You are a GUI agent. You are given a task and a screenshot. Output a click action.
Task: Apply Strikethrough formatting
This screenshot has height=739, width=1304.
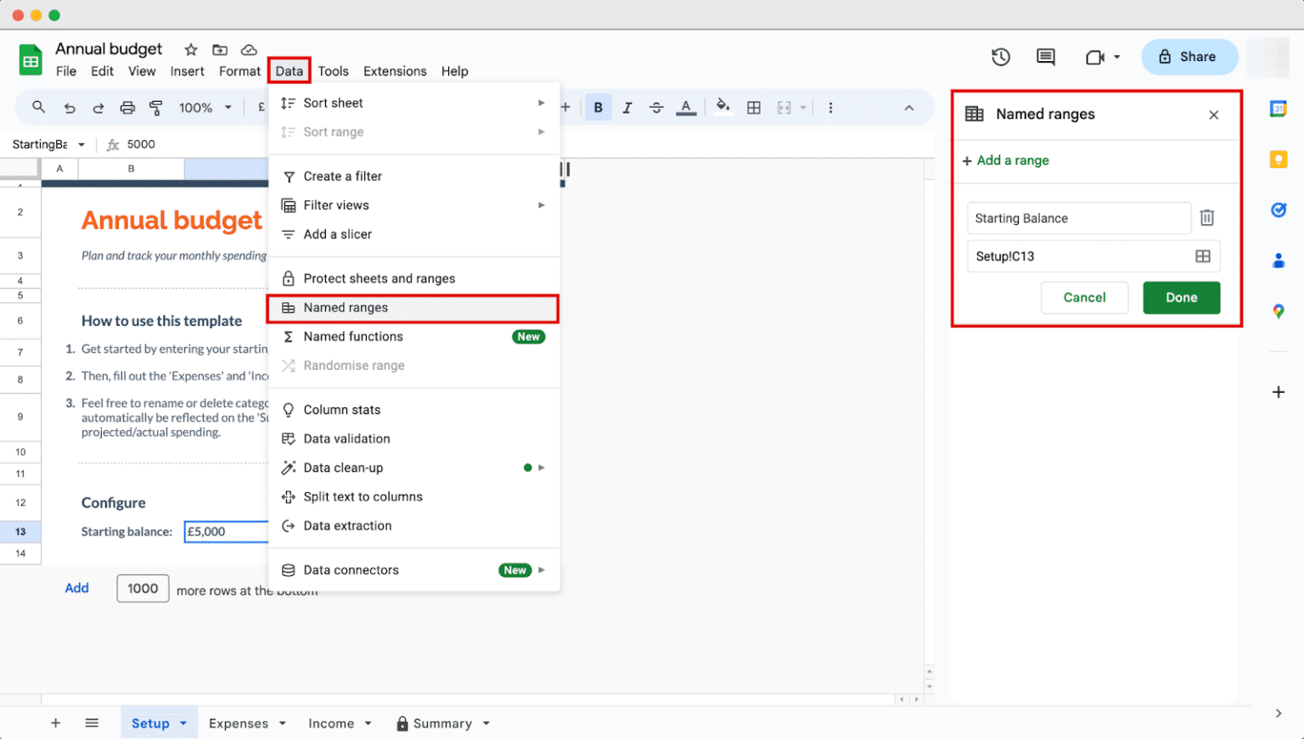pos(656,107)
